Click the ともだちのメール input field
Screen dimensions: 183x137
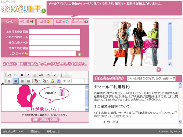click(55, 37)
